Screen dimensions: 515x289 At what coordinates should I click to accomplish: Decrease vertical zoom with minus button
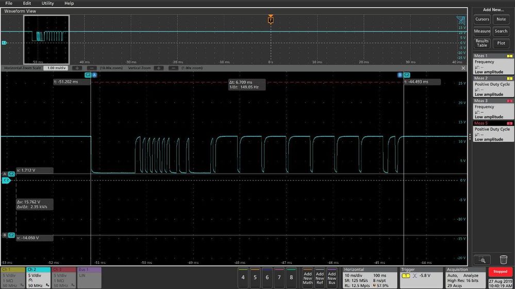coord(173,68)
